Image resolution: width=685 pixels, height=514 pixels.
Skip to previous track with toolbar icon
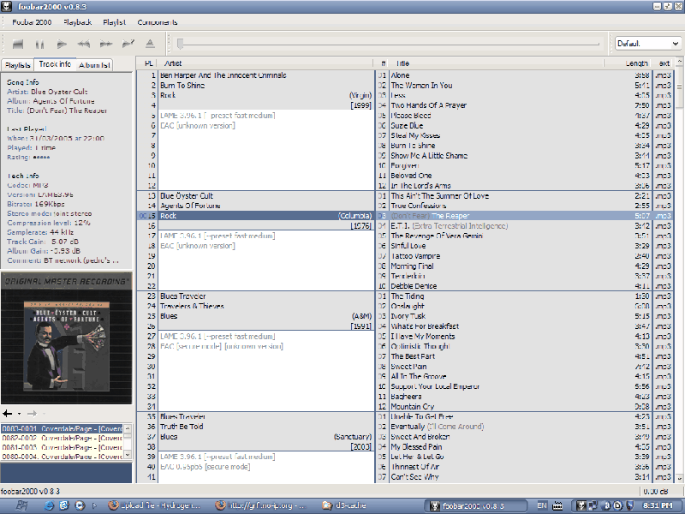coord(84,44)
